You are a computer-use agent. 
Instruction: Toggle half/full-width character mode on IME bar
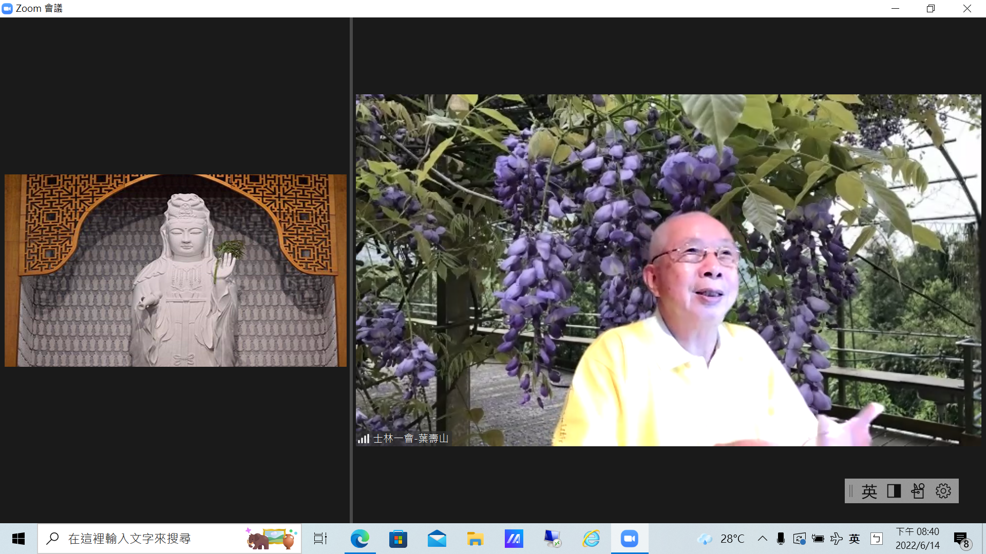(894, 491)
